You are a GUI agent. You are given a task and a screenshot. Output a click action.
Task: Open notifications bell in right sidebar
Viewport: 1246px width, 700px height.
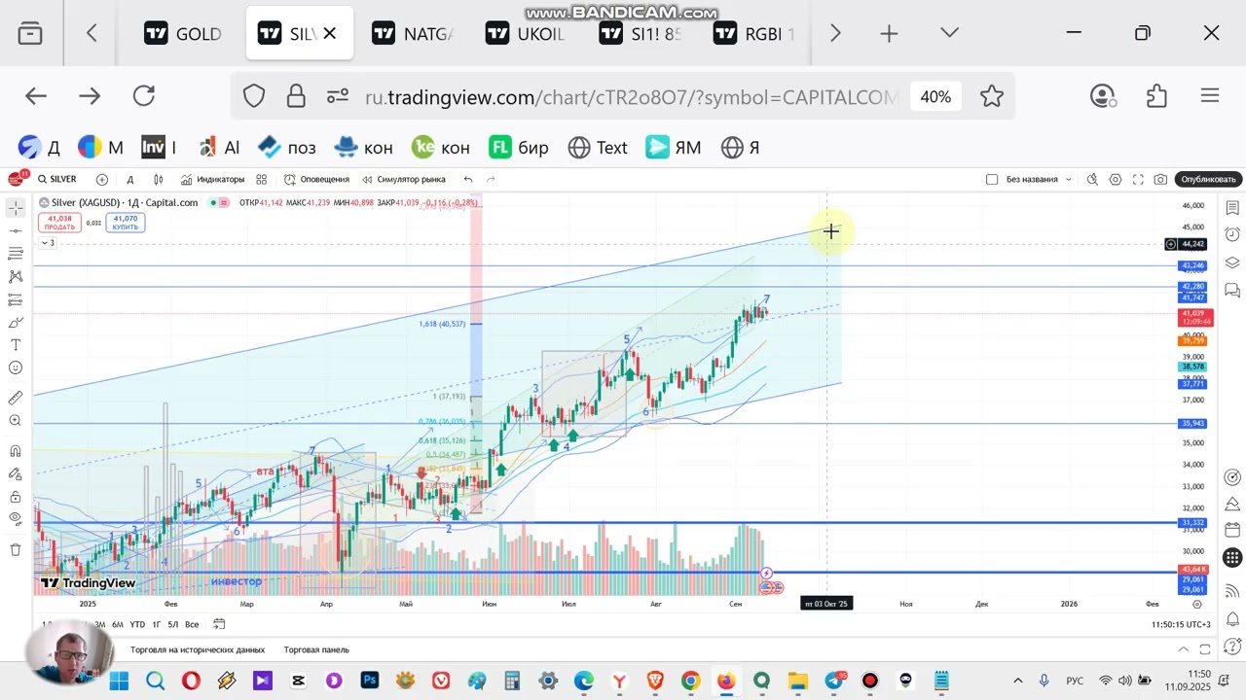click(x=1232, y=619)
